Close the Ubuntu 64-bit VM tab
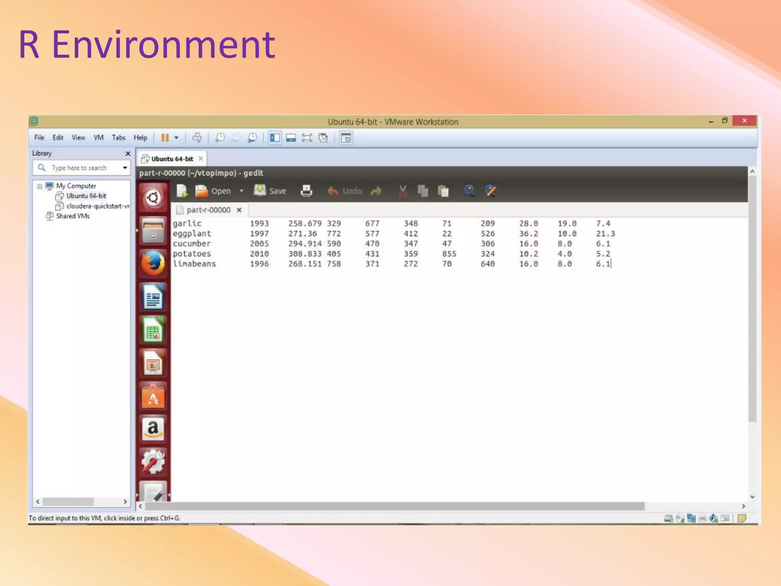The height and width of the screenshot is (586, 781). pos(201,158)
